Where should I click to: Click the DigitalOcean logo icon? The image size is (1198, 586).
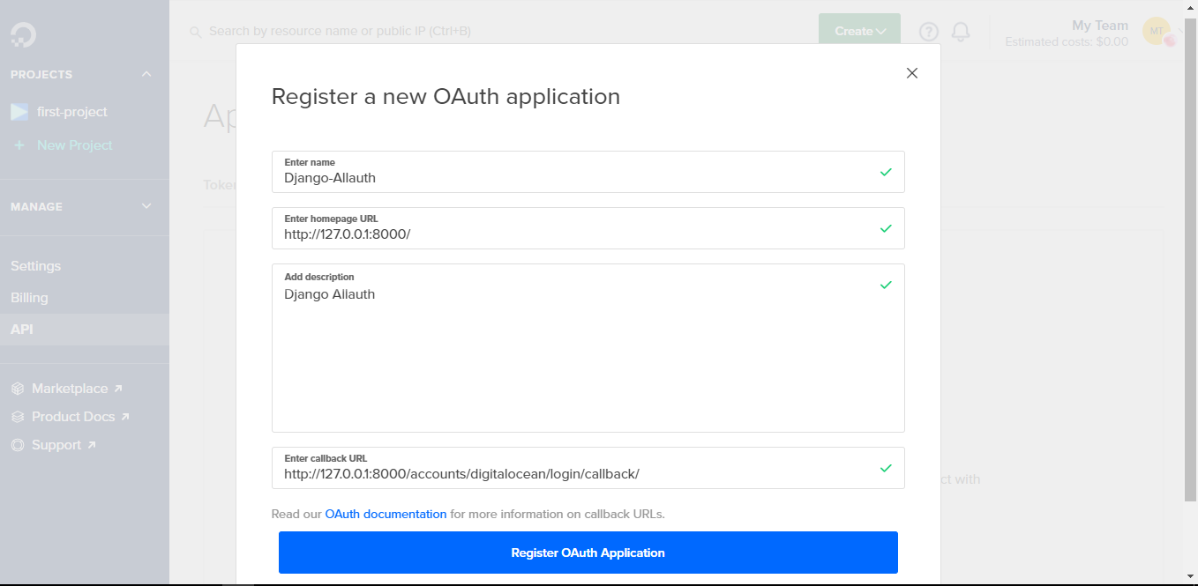(23, 35)
